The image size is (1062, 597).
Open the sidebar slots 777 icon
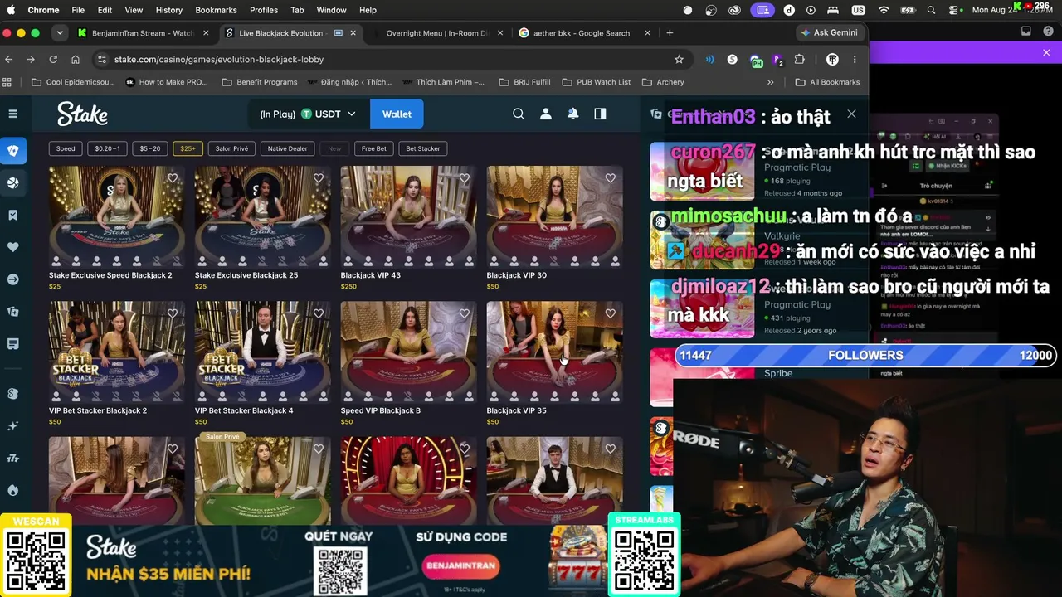pyautogui.click(x=12, y=458)
